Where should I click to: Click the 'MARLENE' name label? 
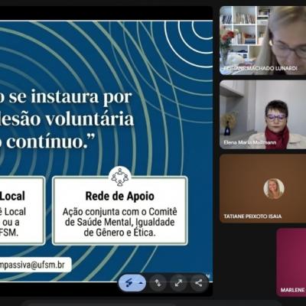[x=292, y=290]
